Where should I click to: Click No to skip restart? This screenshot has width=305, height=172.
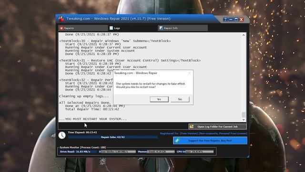click(180, 99)
